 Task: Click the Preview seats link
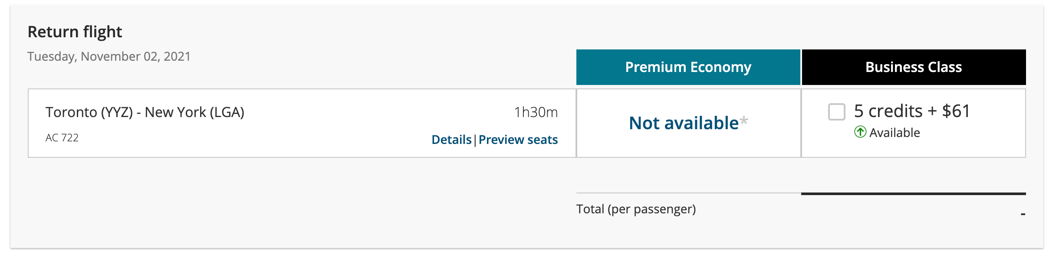tap(518, 140)
